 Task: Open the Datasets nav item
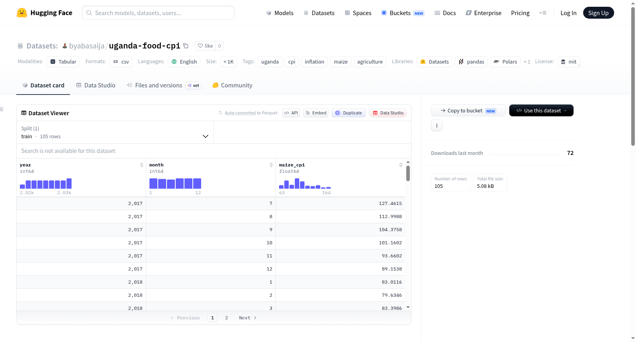pyautogui.click(x=319, y=13)
